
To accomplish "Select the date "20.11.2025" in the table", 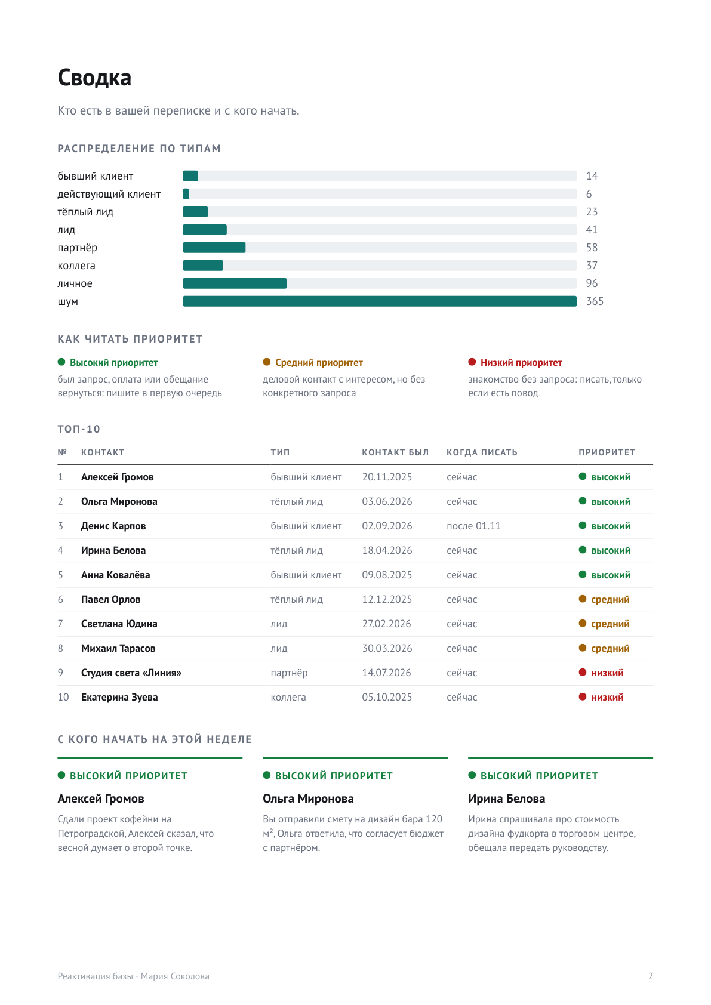I will click(x=387, y=477).
